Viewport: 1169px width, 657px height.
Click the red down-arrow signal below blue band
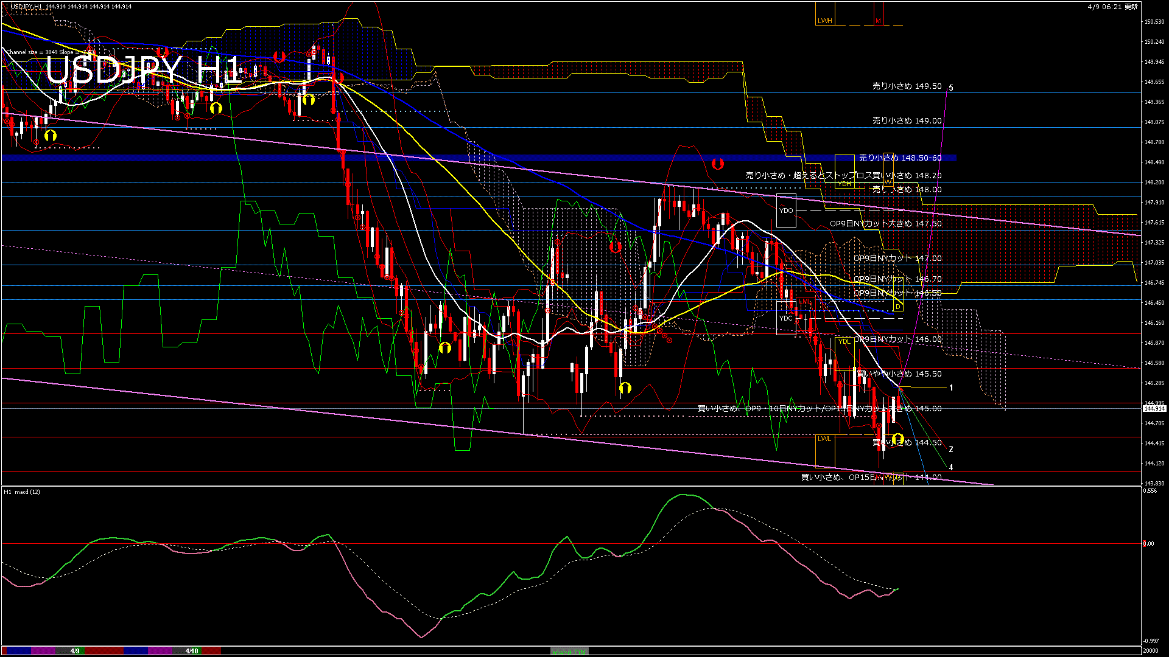(x=718, y=164)
